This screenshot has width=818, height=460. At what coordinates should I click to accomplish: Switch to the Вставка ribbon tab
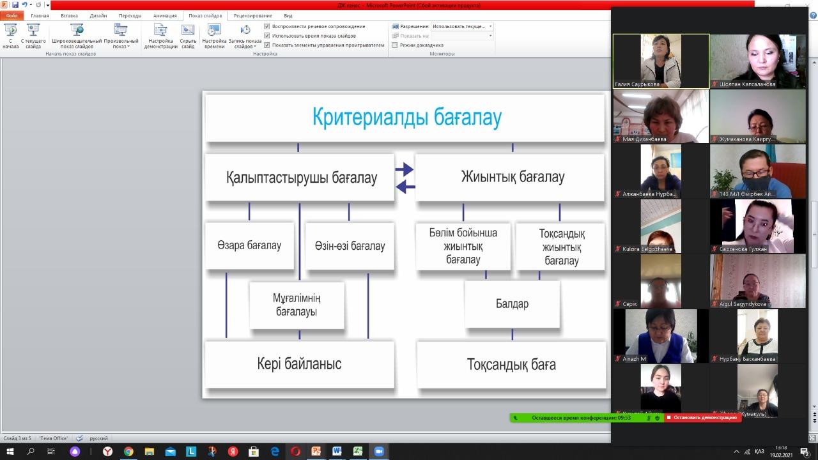[x=70, y=15]
